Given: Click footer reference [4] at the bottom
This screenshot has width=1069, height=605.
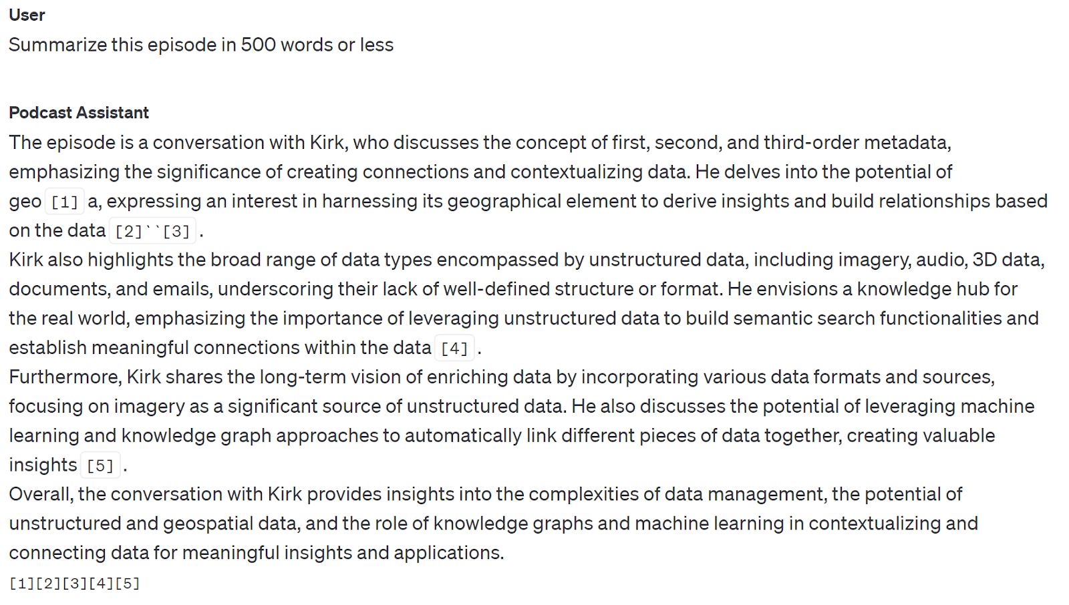Looking at the screenshot, I should pyautogui.click(x=101, y=584).
